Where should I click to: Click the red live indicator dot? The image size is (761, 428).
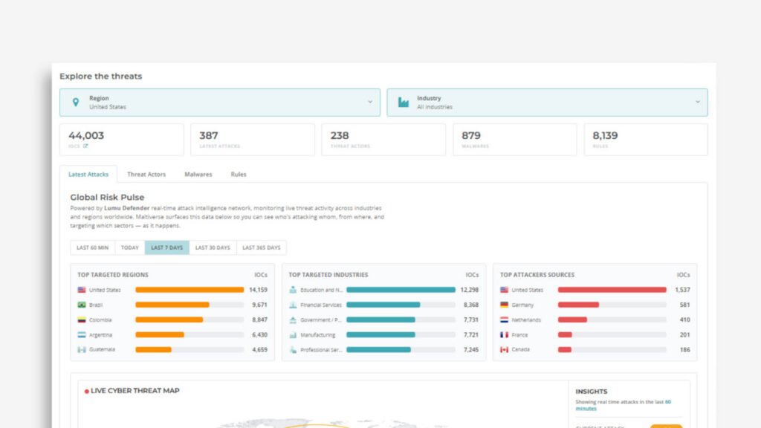pos(86,391)
